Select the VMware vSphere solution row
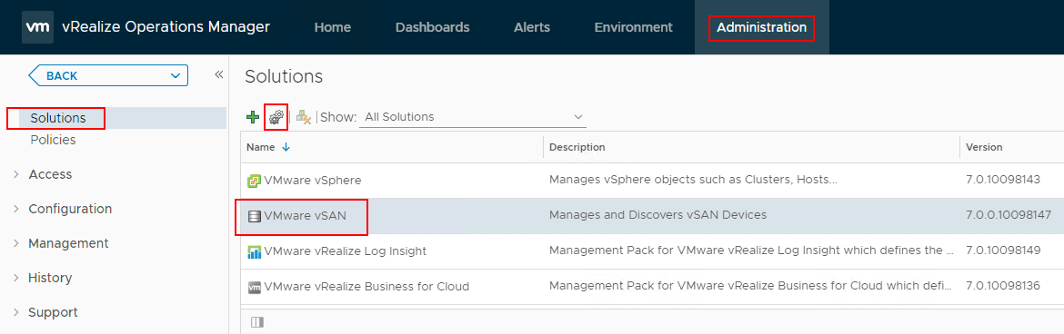Viewport: 1064px width, 334px height. (x=652, y=181)
